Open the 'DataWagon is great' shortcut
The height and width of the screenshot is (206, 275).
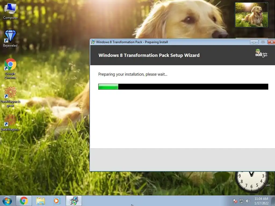(10, 97)
